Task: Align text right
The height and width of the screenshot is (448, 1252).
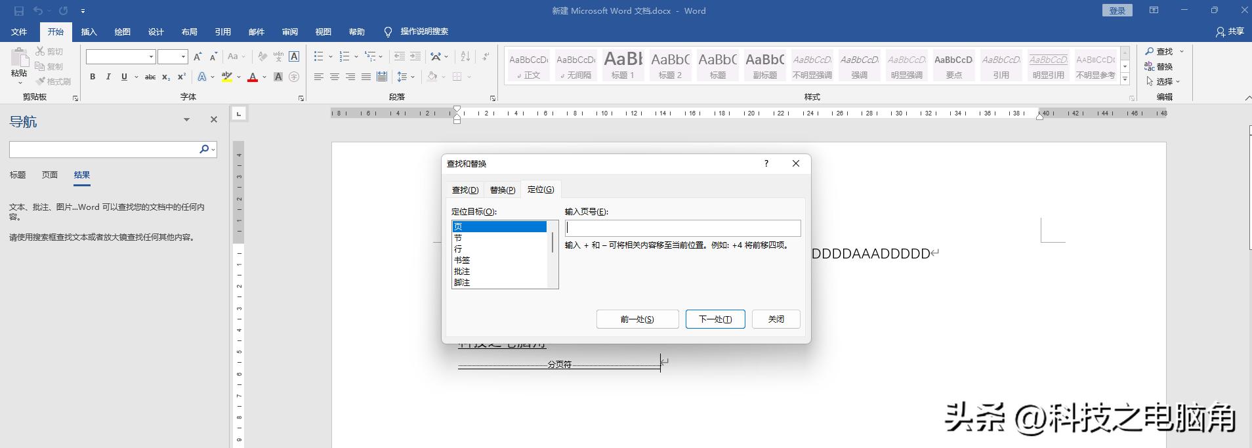Action: tap(350, 77)
